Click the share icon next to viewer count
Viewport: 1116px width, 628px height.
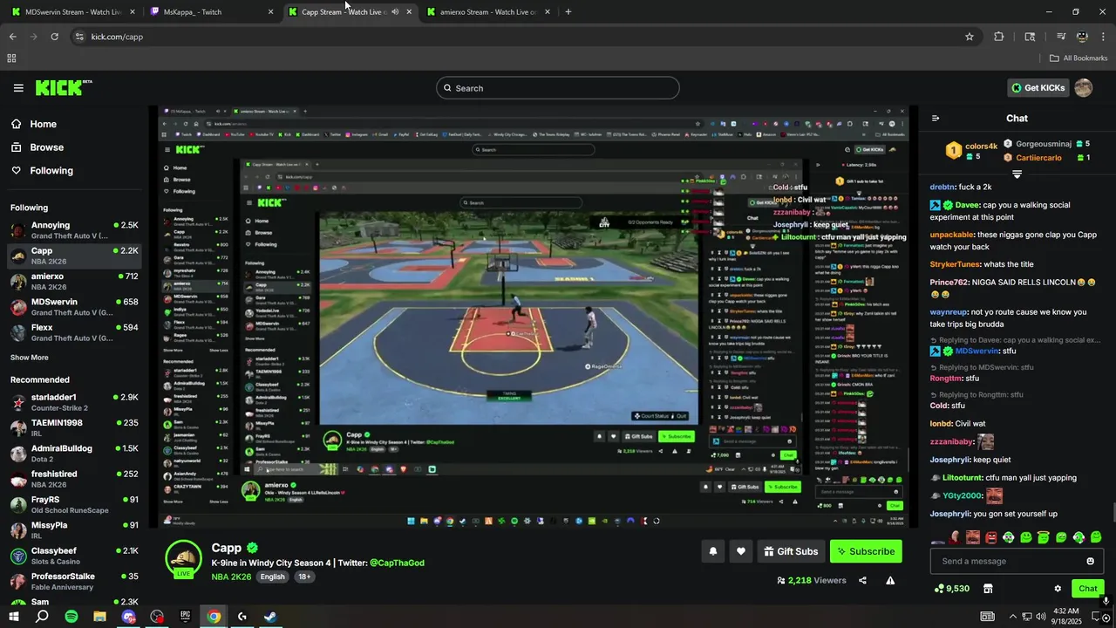click(x=862, y=580)
